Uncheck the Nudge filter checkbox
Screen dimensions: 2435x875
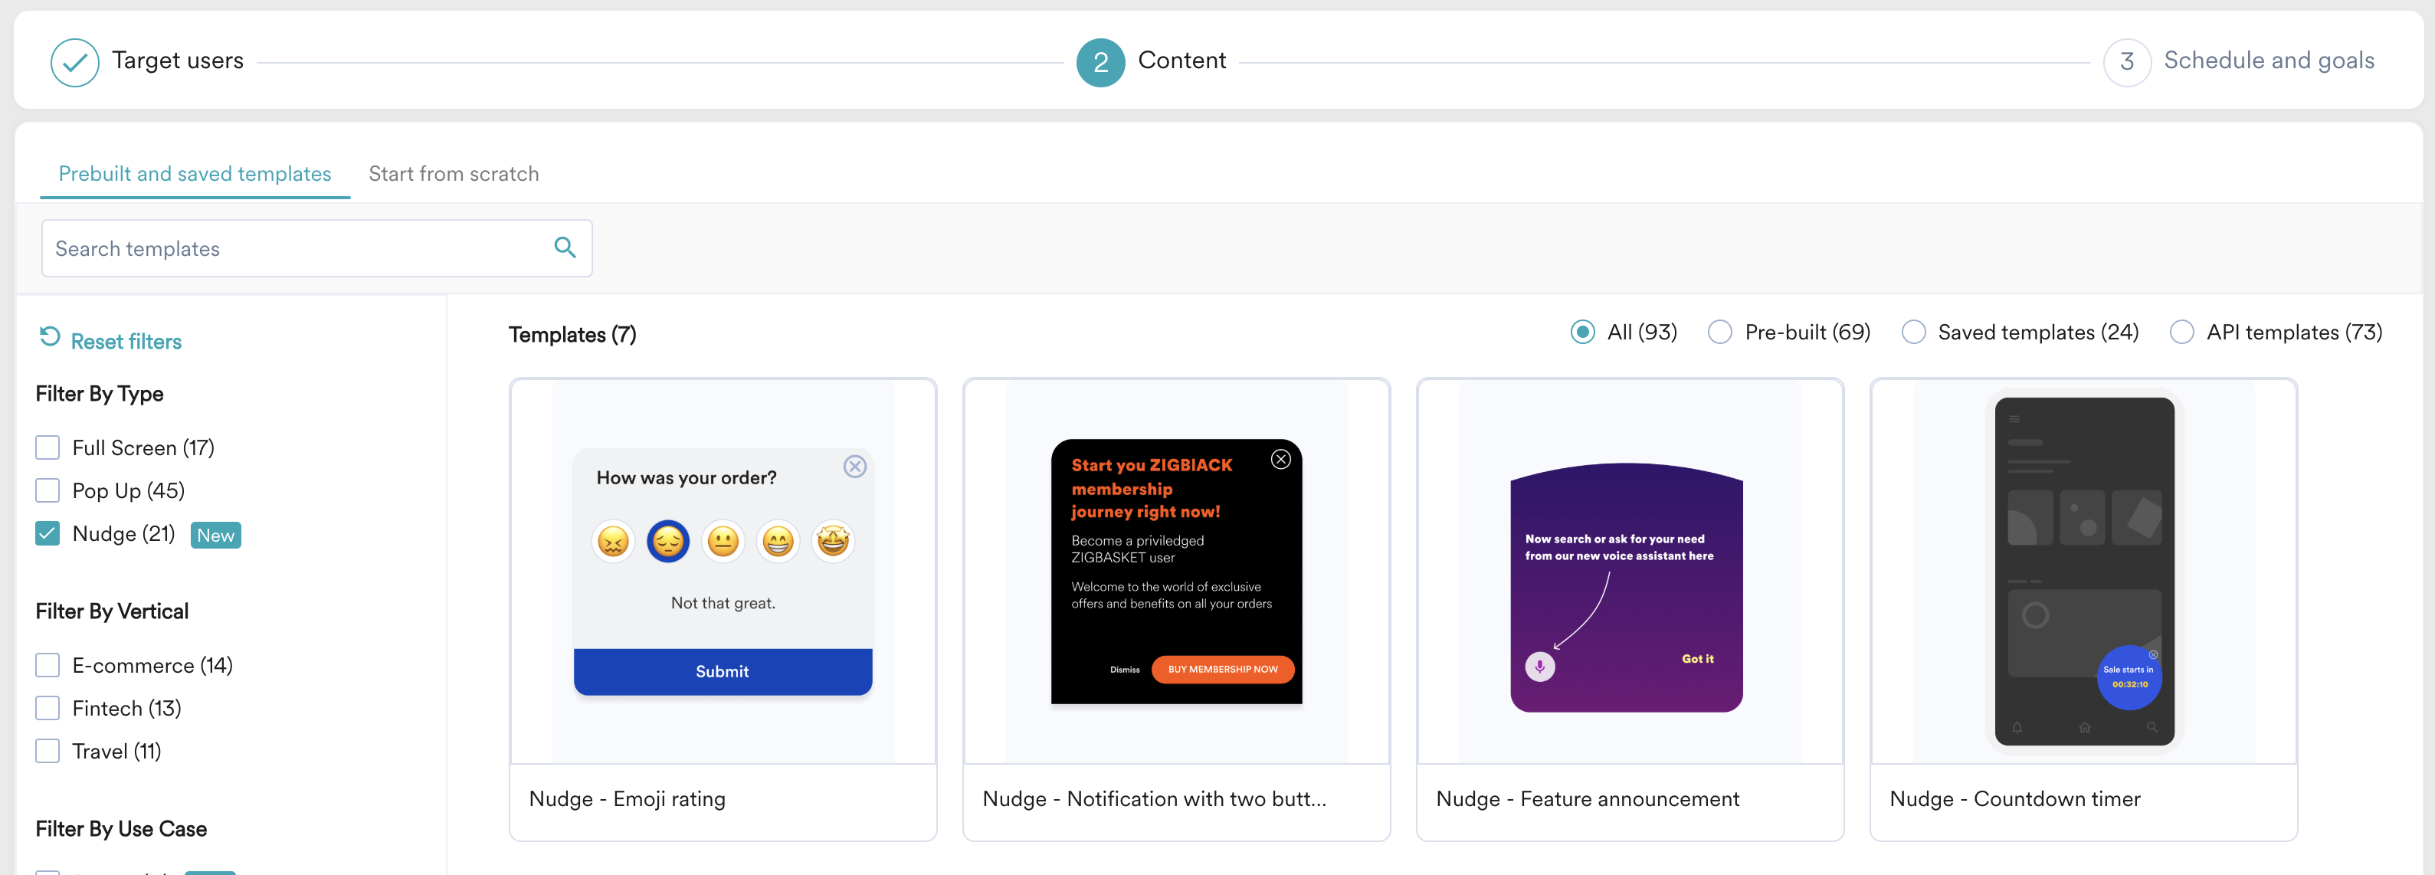click(48, 533)
